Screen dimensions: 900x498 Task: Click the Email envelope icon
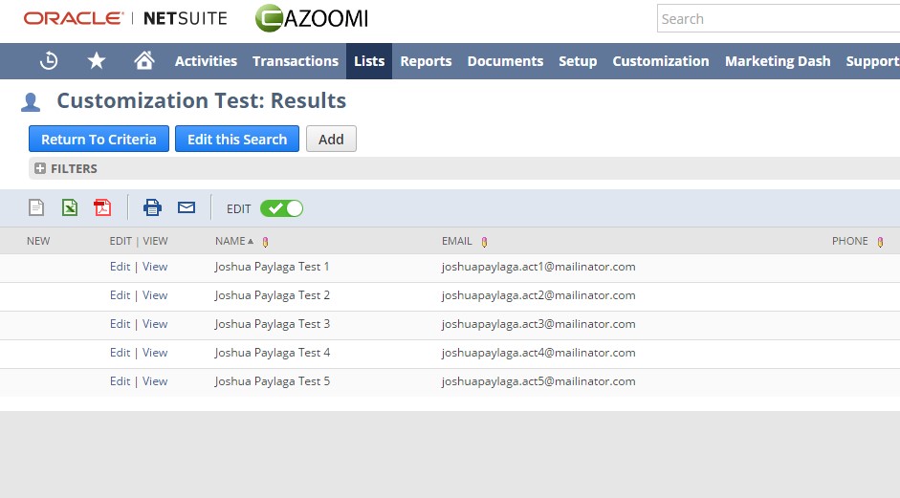tap(187, 207)
